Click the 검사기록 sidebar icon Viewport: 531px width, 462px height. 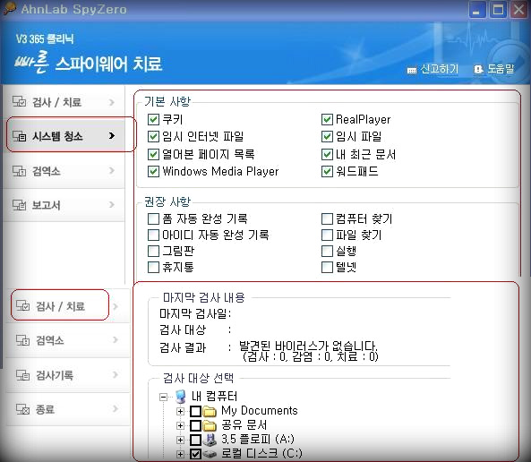(22, 375)
